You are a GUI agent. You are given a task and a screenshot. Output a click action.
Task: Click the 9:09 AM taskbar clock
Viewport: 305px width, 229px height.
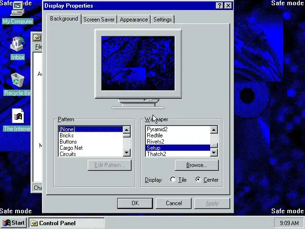(x=289, y=223)
